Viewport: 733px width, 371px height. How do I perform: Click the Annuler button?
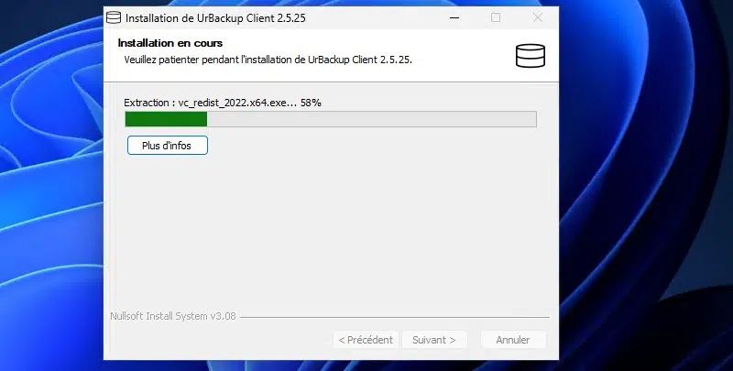513,340
